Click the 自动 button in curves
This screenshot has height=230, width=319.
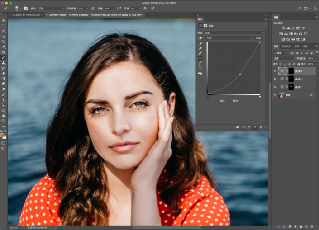pyautogui.click(x=258, y=38)
